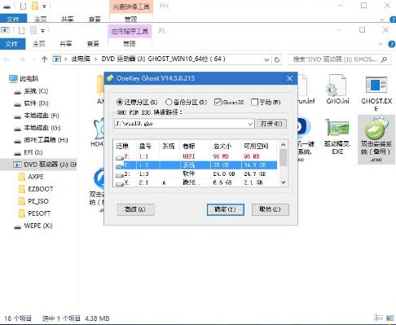Screen dimensions: 396x325
Task: Click the up-arrow navigation icon
Action: tap(44, 59)
